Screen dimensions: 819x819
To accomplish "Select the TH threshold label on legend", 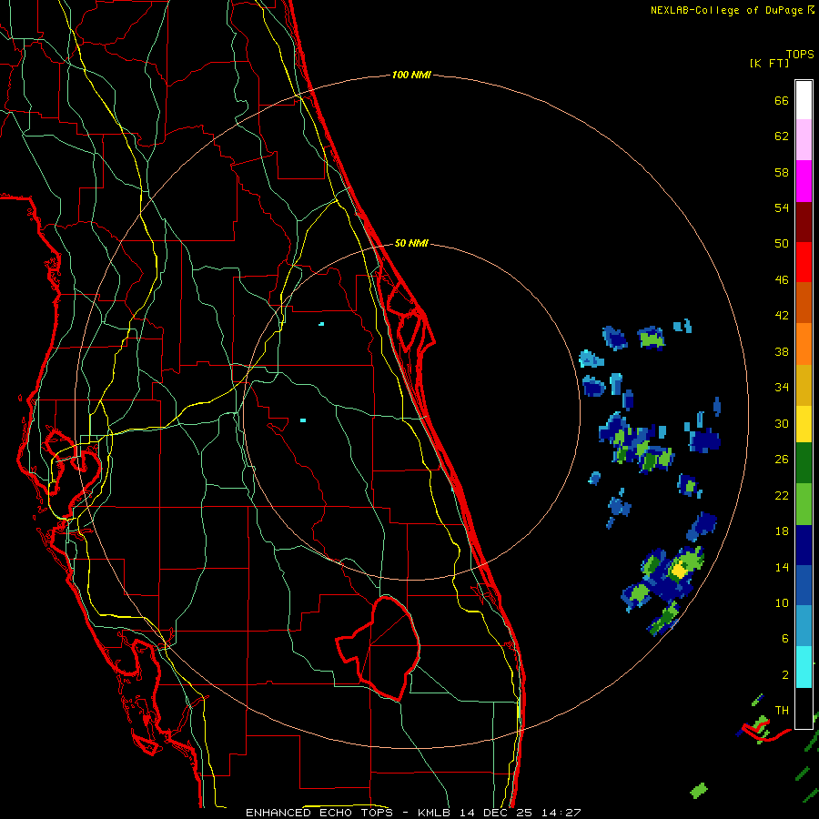I will pos(782,711).
